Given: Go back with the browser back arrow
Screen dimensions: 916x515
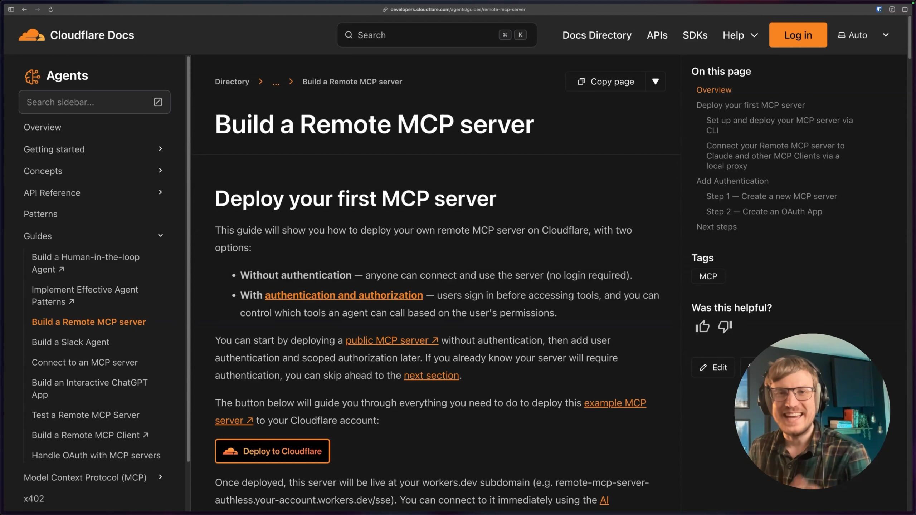Looking at the screenshot, I should click(x=24, y=9).
